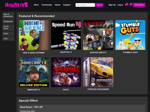Click the ISAAC title link
This screenshot has height=112, width=150.
66,90
